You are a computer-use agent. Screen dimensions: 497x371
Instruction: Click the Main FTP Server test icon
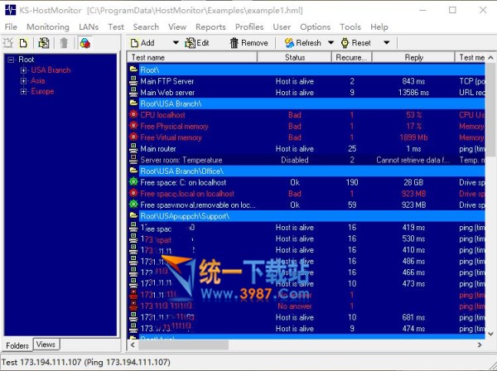133,81
